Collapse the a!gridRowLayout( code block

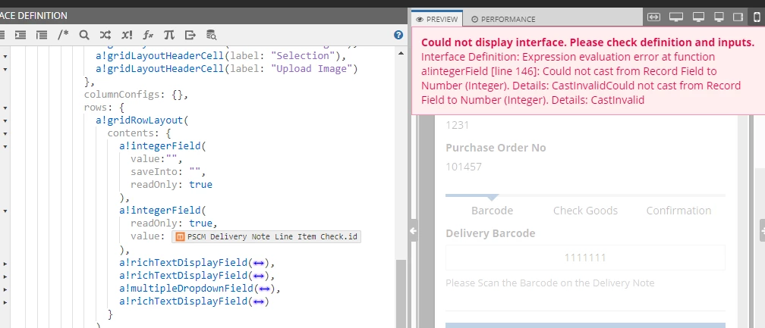pos(5,120)
